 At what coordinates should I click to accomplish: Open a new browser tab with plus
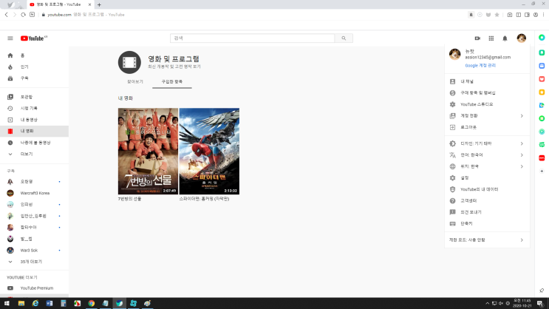99,4
